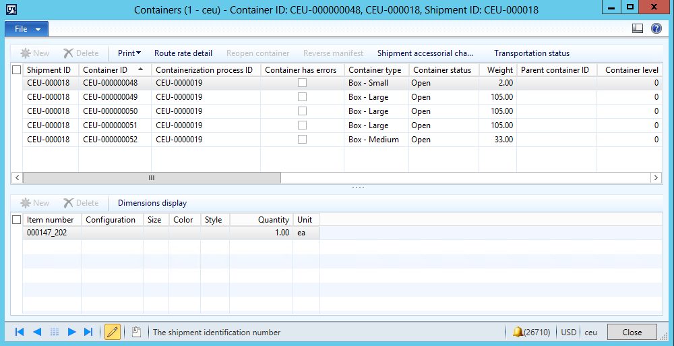
Task: Click Dimensions display in lower toolbar
Action: 152,203
